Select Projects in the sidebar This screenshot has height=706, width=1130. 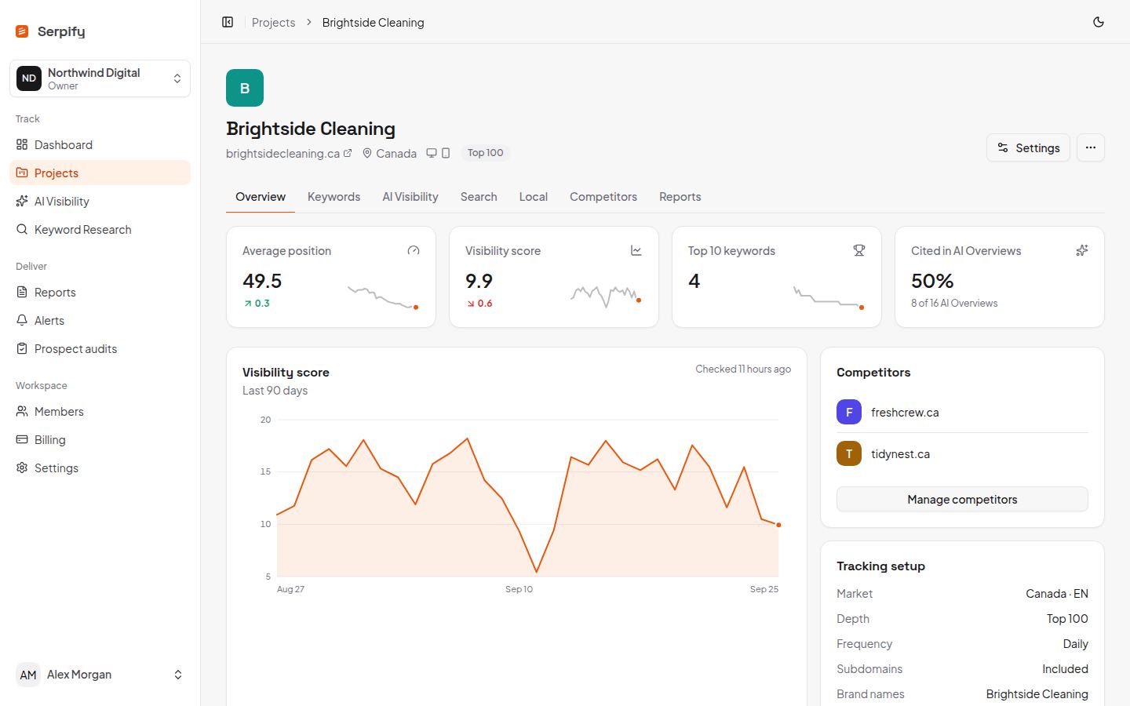(x=100, y=173)
